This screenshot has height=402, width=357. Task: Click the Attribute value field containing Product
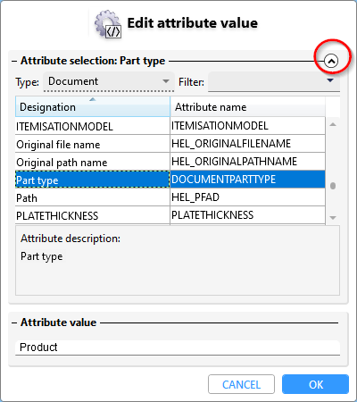tap(178, 348)
